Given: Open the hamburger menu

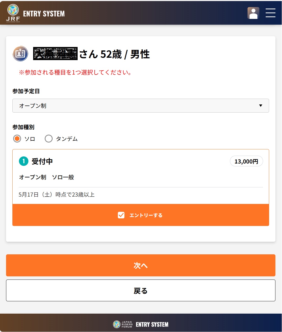Looking at the screenshot, I should 270,13.
